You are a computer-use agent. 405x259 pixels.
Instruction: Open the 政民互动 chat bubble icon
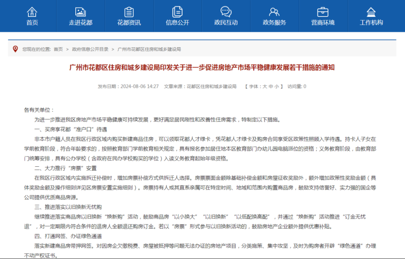(226, 12)
